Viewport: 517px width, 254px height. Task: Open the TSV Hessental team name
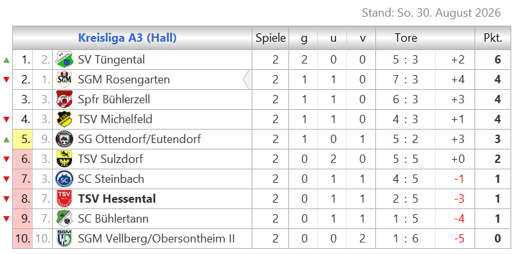click(x=117, y=199)
